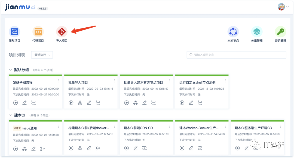
Task: Collapse the 建木CI project group
Action: tap(10, 115)
